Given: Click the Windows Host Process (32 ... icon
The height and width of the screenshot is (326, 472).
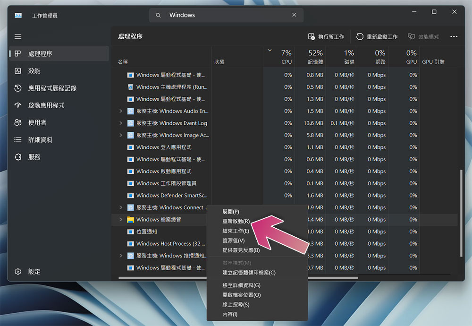Looking at the screenshot, I should 130,243.
